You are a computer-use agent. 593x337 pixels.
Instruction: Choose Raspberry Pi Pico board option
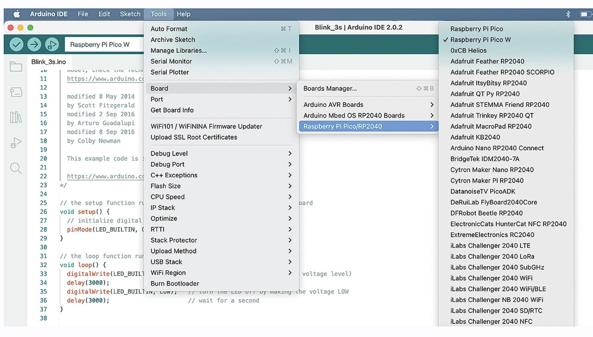coord(476,29)
